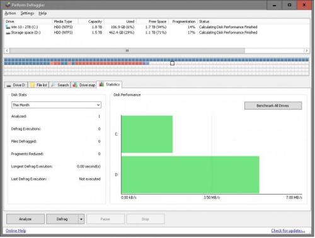Maximize the Defraggler window
315x238 pixels.
click(x=289, y=5)
